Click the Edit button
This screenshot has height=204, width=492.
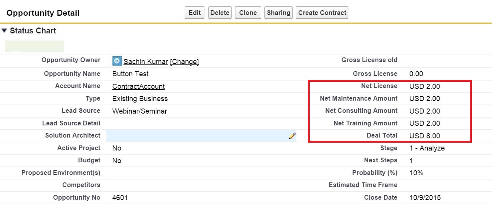point(195,13)
